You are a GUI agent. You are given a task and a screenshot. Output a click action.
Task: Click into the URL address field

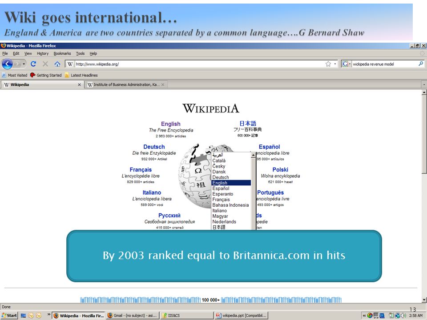point(200,64)
